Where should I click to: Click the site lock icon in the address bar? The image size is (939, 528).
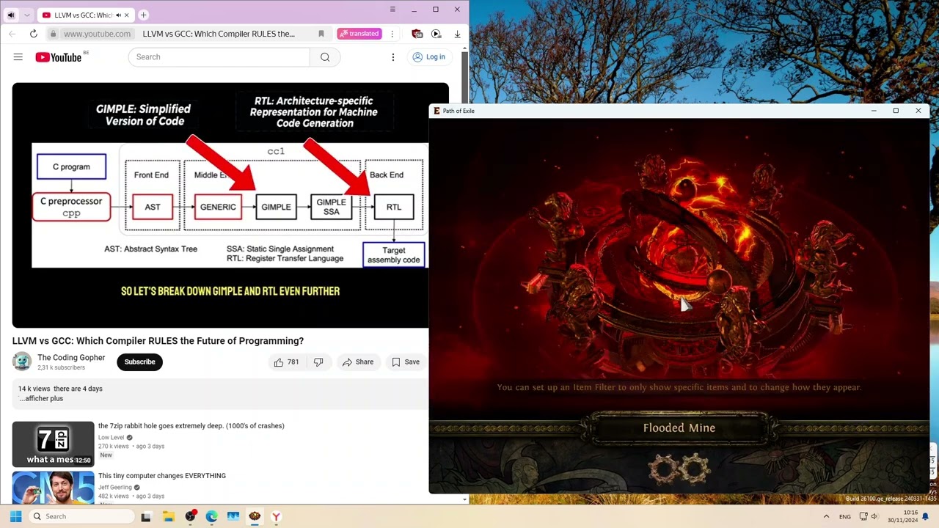(53, 34)
